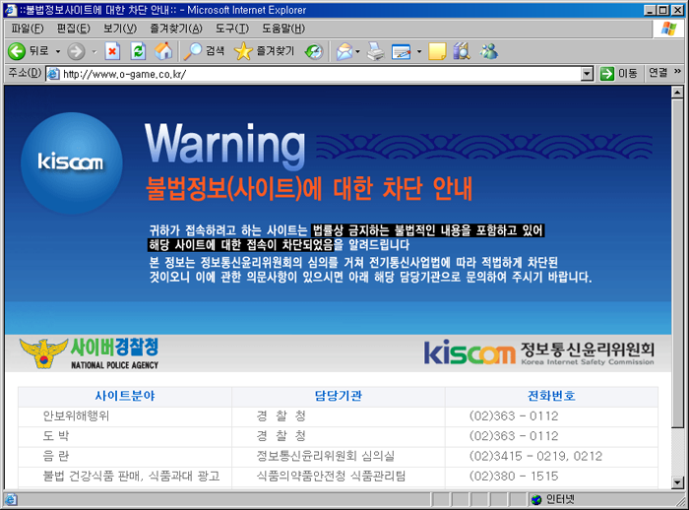Open the 검색 search tool
The image size is (689, 510).
pos(205,51)
